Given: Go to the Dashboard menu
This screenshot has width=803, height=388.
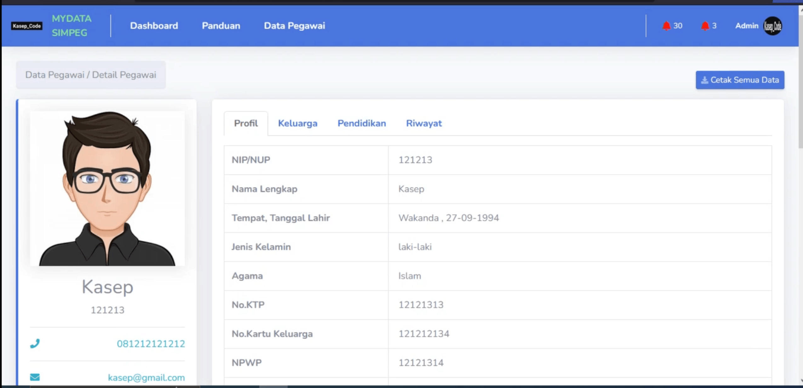Looking at the screenshot, I should [x=154, y=26].
